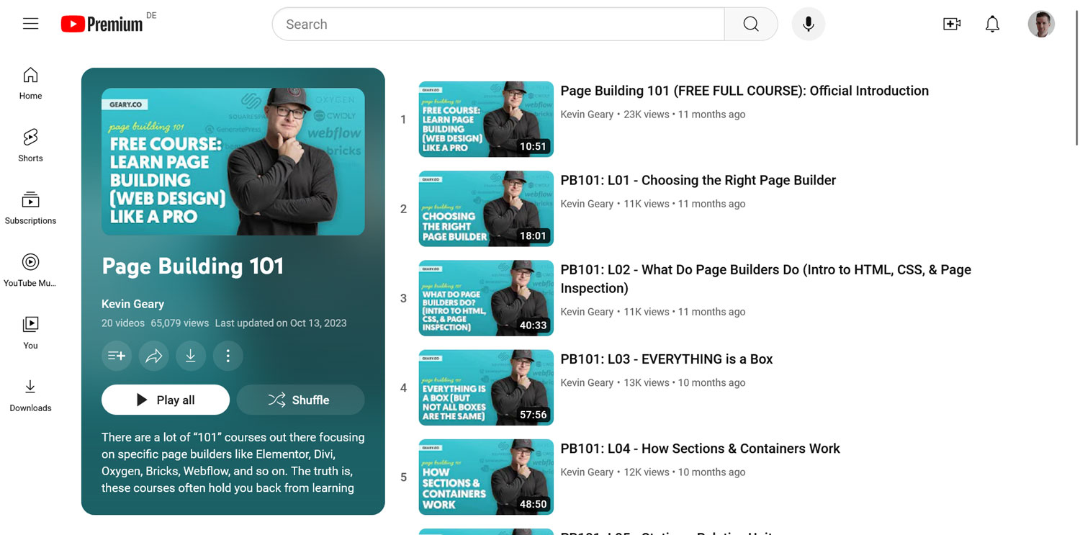This screenshot has width=1080, height=535.
Task: Click the save playlist to library icon
Action: point(117,356)
